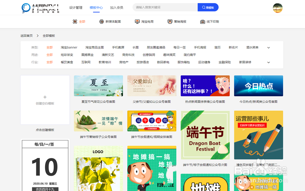Filter type by 新名片
This screenshot has height=191, width=305.
coord(233,47)
